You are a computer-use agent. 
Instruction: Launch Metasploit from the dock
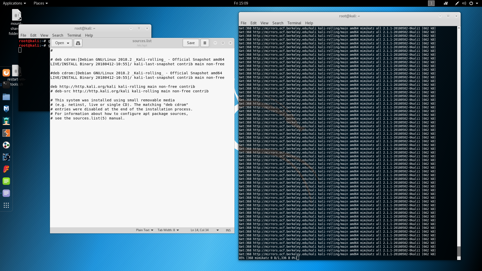(6, 109)
